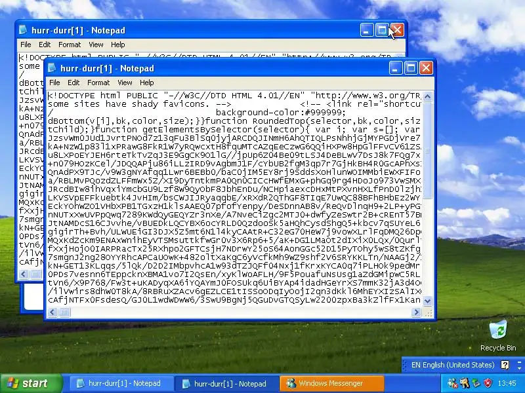Switch to the second hurr-durr[1] Notepad taskbar button
Image resolution: width=525 pixels, height=393 pixels.
tap(226, 383)
